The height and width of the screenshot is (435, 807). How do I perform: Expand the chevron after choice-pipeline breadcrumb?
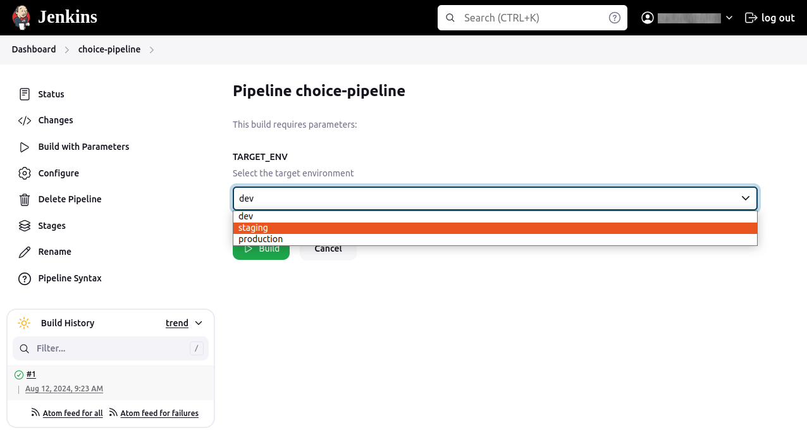coord(152,49)
